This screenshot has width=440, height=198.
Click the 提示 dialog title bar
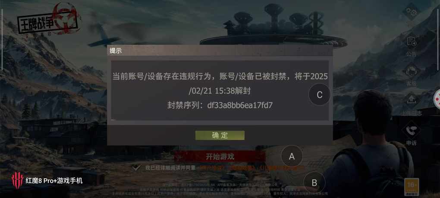click(x=220, y=51)
